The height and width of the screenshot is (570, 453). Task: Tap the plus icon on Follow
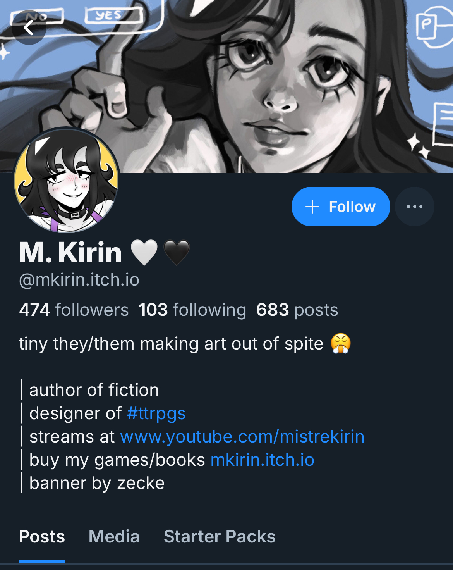tap(312, 207)
